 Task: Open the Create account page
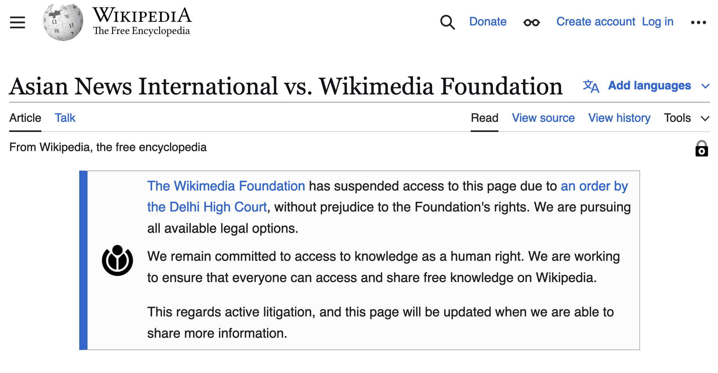(x=595, y=22)
